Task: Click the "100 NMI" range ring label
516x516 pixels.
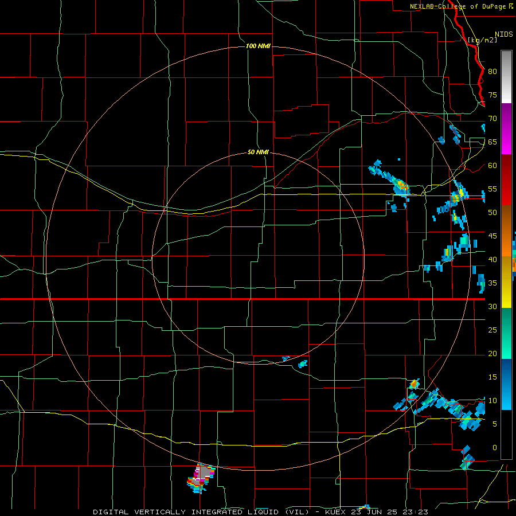Action: pos(258,46)
